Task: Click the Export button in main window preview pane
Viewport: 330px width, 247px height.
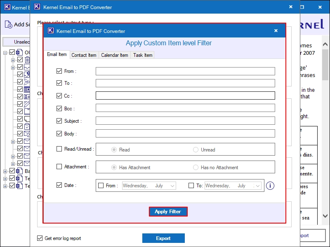Action: [313, 235]
